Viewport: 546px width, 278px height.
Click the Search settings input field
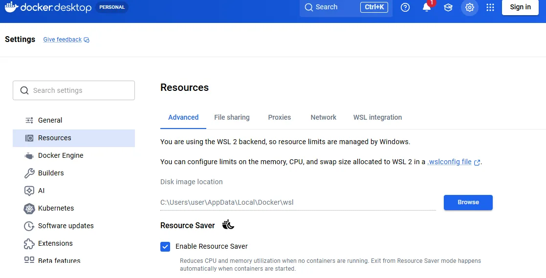click(x=74, y=90)
